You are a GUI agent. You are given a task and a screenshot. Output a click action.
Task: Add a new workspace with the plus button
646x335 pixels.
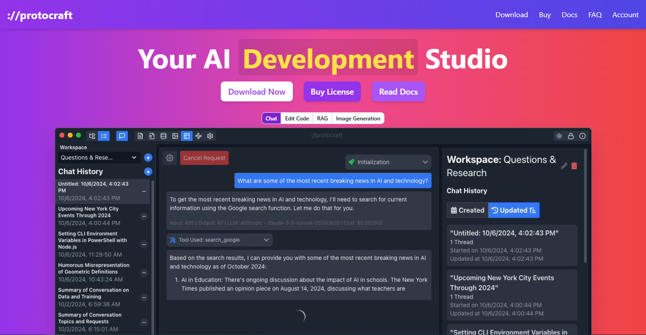pyautogui.click(x=148, y=158)
